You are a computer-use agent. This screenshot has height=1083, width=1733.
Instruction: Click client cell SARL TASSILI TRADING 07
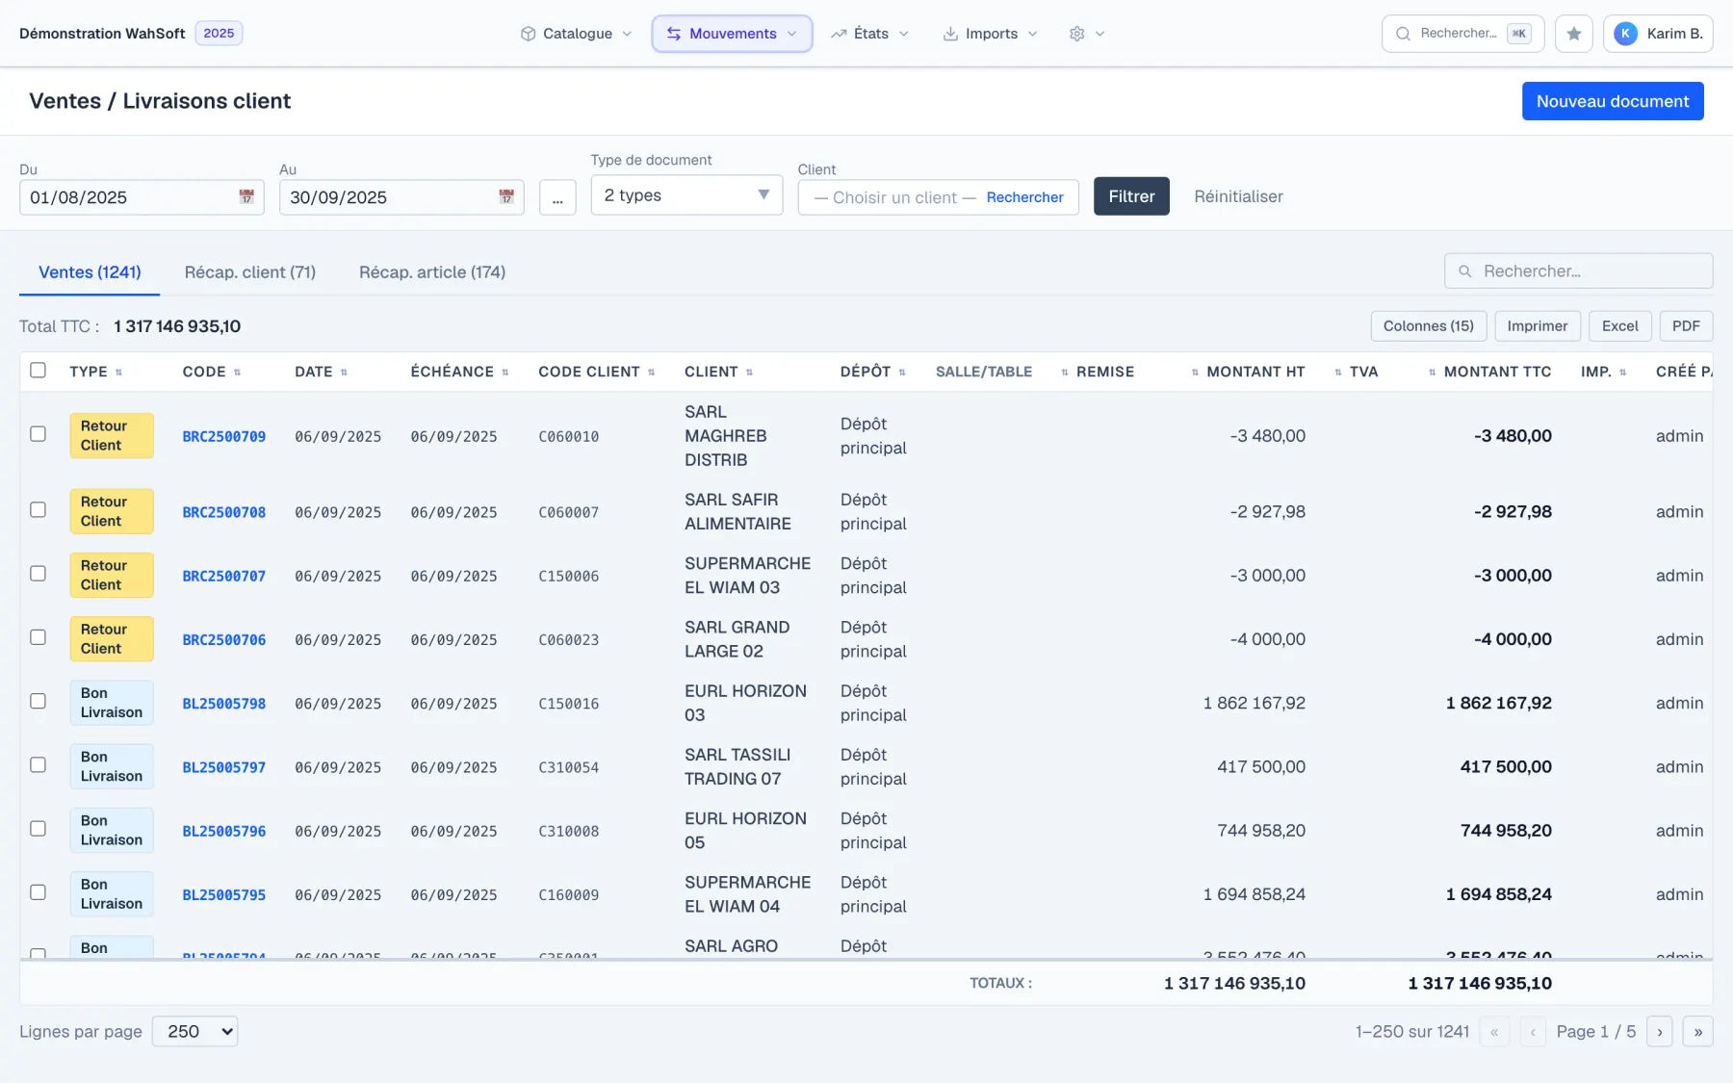coord(737,766)
